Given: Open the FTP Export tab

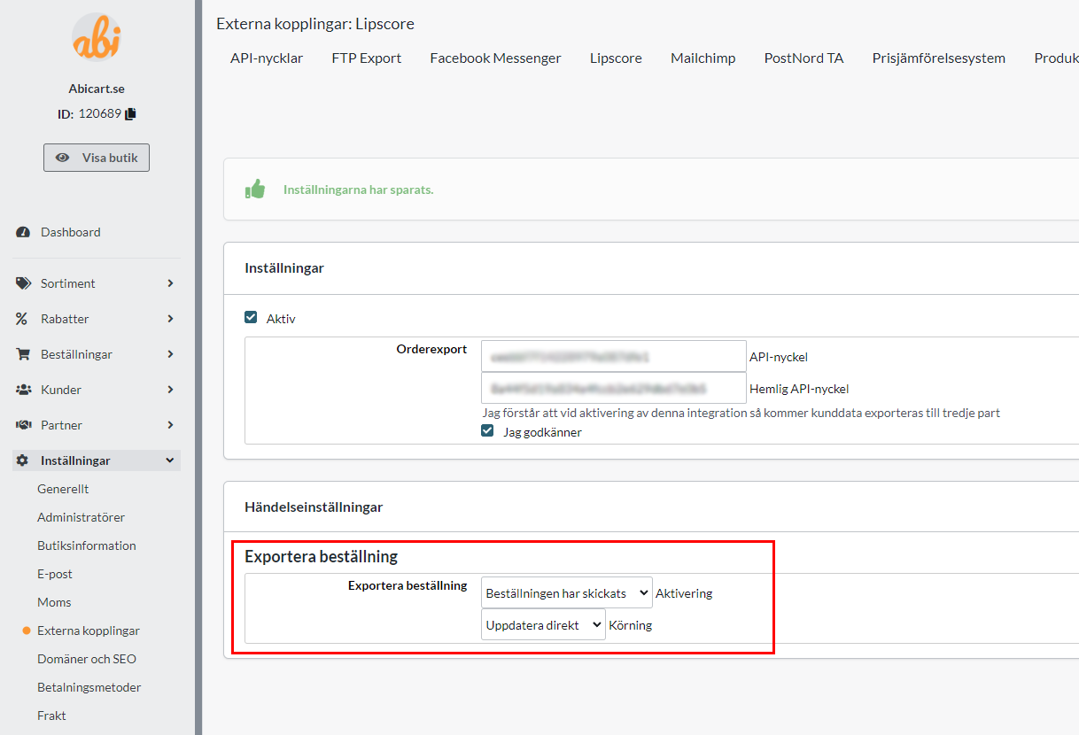Looking at the screenshot, I should coord(366,58).
